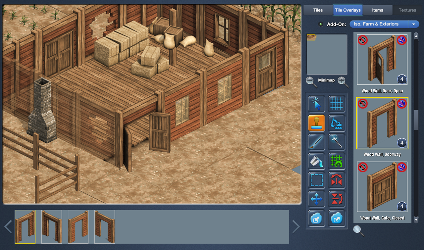The image size is (424, 250).
Task: Select the paintbrush tool
Action: tap(316, 142)
